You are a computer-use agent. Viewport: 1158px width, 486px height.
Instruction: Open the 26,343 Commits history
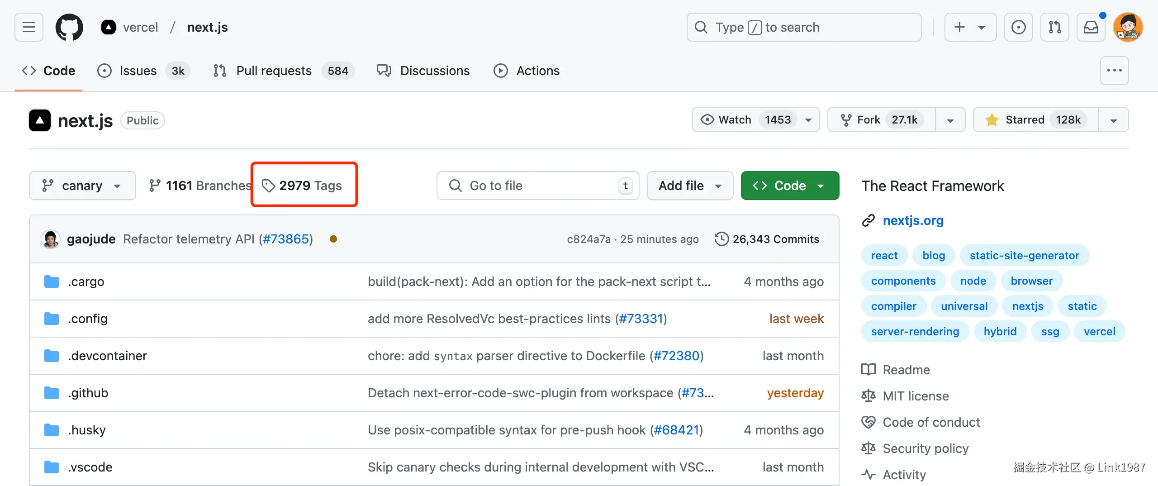767,239
